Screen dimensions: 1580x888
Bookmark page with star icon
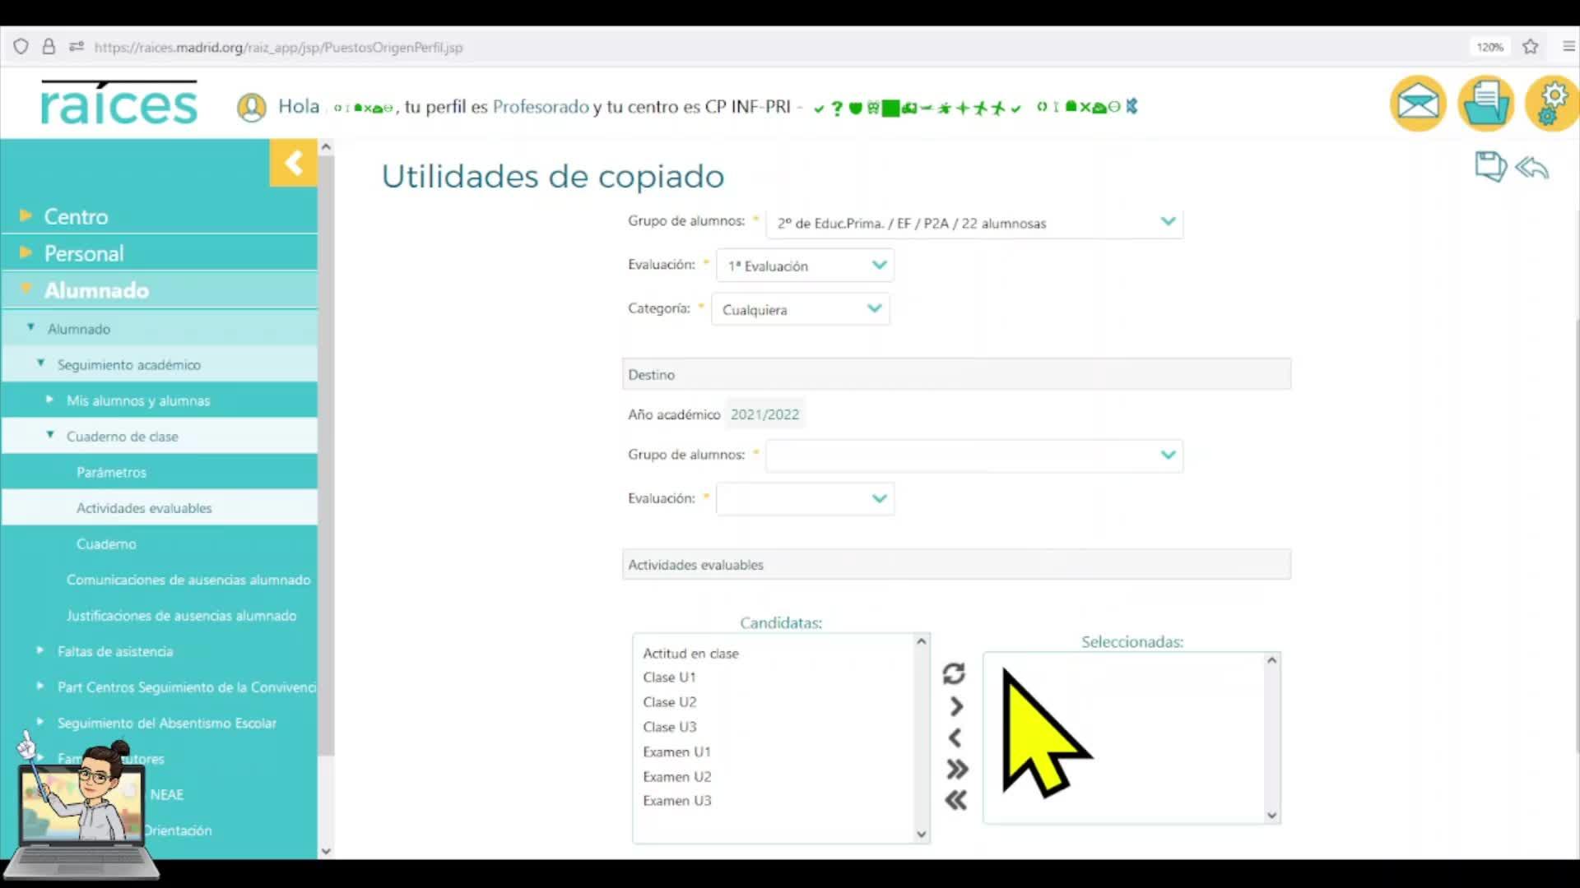point(1530,47)
